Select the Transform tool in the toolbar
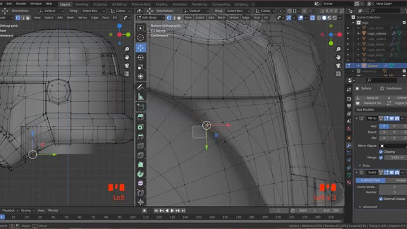 (x=141, y=76)
